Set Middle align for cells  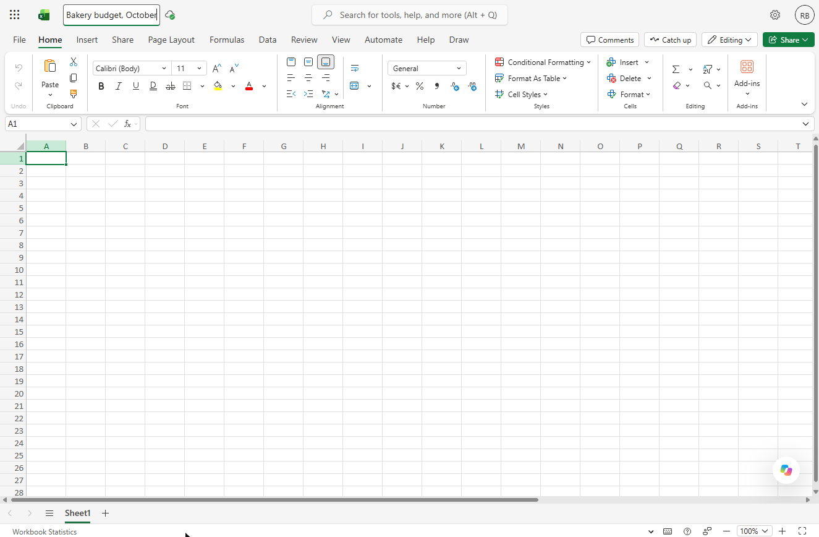tap(308, 62)
